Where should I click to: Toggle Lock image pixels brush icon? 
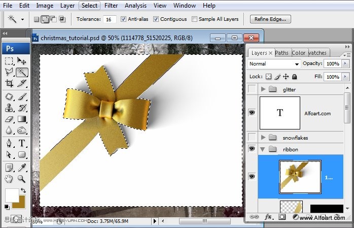[x=277, y=77]
